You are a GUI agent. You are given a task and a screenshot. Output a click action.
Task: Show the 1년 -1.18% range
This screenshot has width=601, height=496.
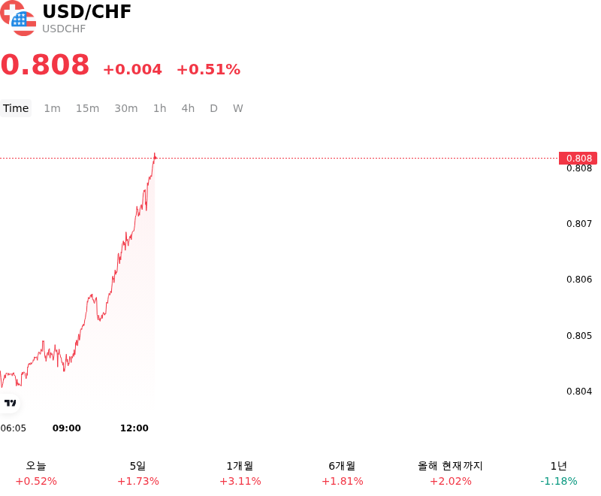[x=558, y=473]
